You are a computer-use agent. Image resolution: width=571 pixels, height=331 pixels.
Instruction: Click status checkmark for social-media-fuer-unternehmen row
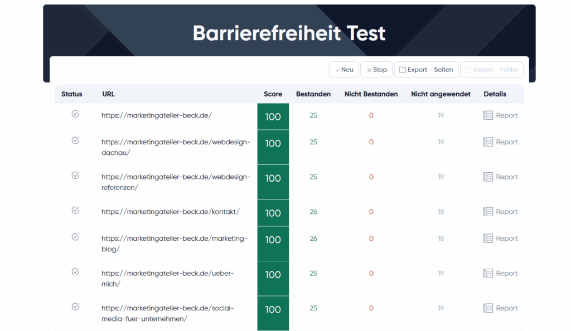pos(75,306)
